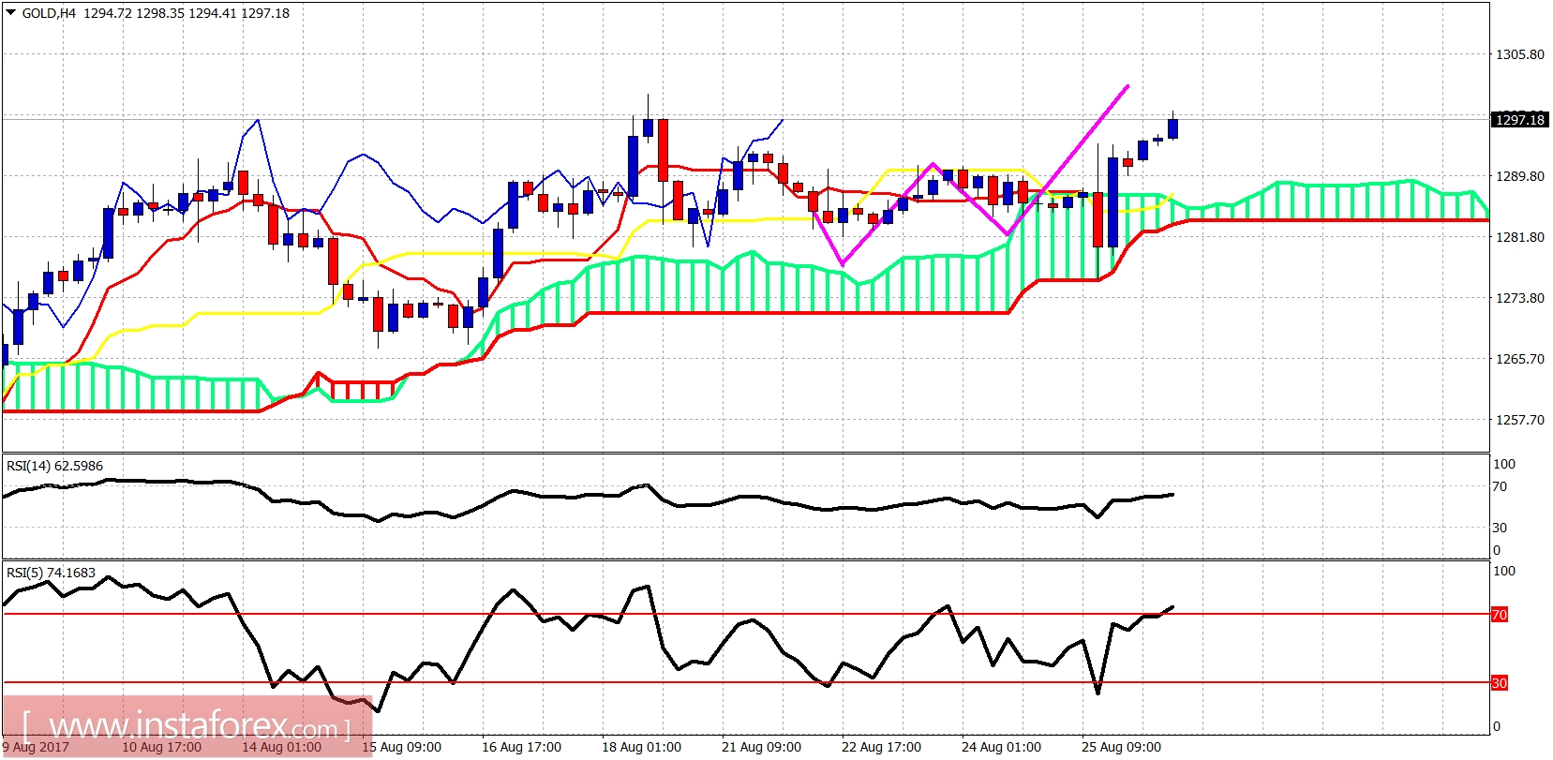Click the 1273.80 price axis label

pos(1519,298)
